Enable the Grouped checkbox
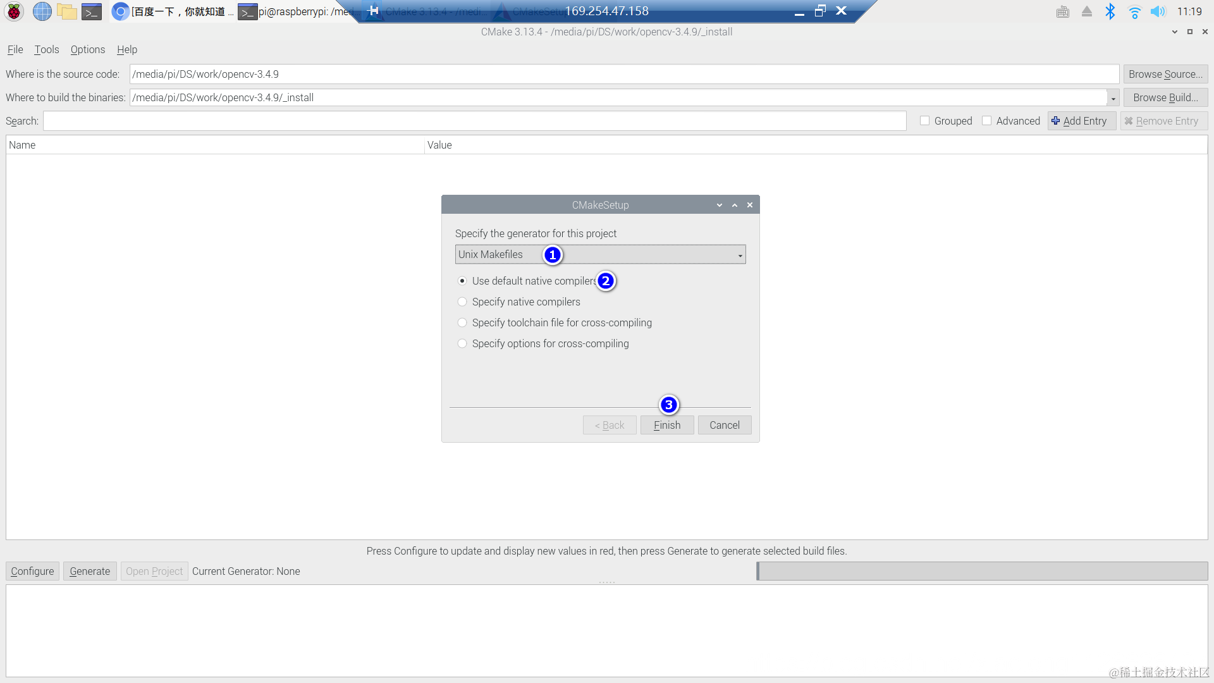This screenshot has height=683, width=1214. pos(925,121)
